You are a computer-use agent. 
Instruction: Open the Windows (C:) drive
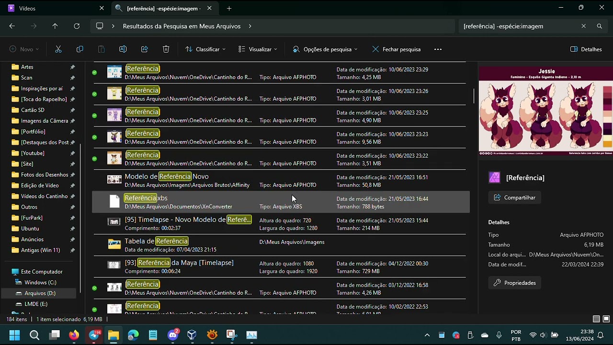click(x=40, y=283)
